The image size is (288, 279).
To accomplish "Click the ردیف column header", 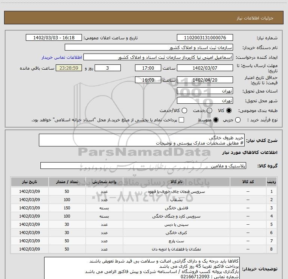I will click(x=272, y=182).
